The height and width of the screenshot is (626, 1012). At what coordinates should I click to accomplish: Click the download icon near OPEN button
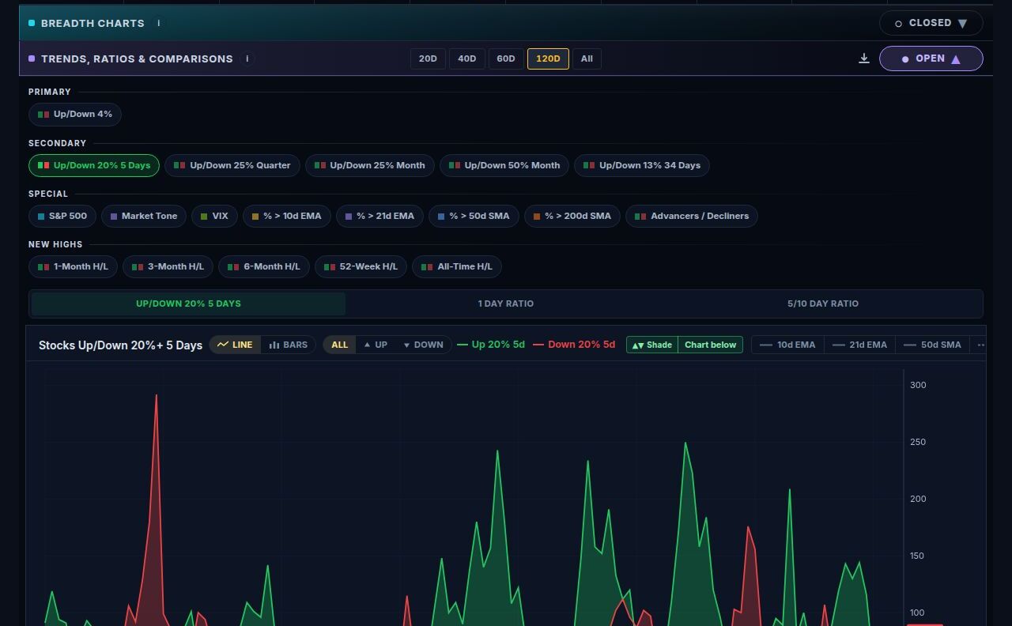(864, 58)
